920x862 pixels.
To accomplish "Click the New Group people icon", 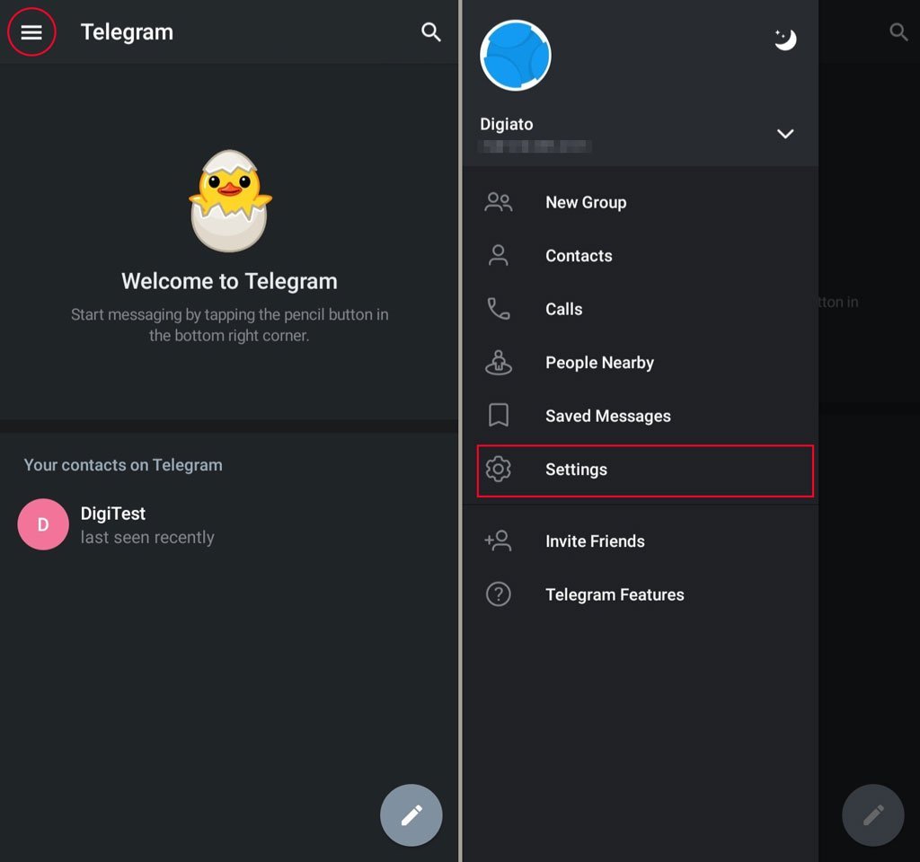I will [x=498, y=202].
